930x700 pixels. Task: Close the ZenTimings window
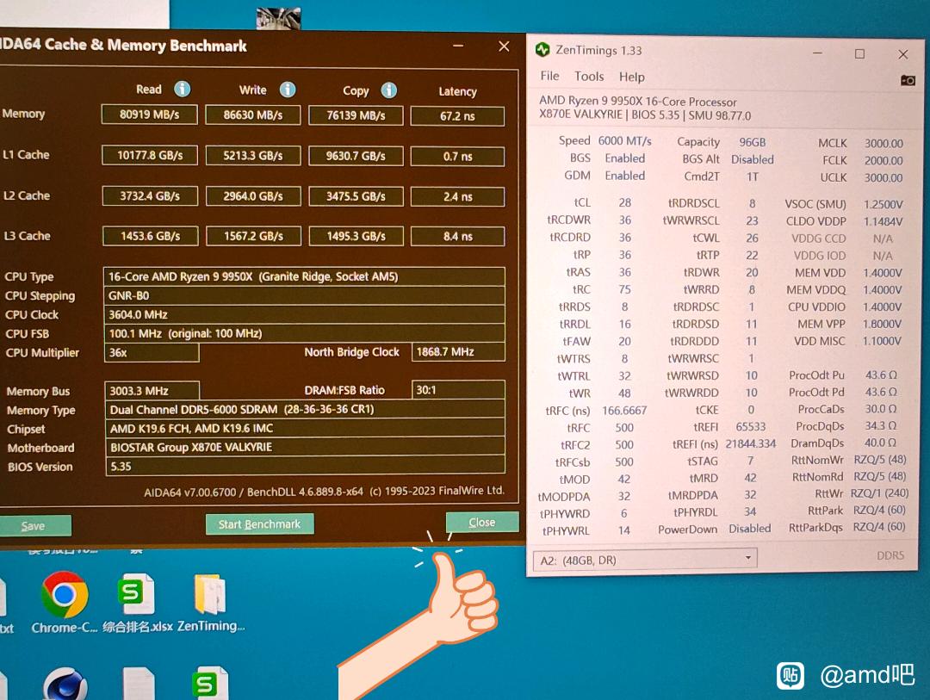pos(902,54)
